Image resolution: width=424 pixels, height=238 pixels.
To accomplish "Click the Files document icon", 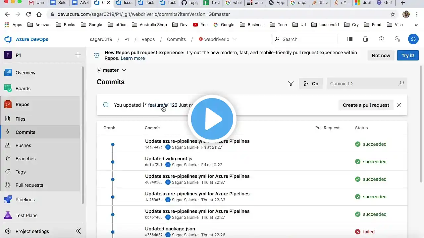I will pyautogui.click(x=8, y=119).
